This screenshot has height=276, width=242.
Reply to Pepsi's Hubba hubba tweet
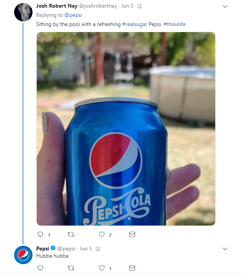(41, 268)
